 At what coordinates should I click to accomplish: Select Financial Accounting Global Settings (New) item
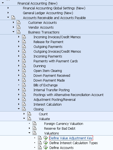click(54, 8)
